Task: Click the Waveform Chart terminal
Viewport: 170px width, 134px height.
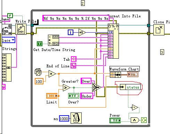Action: coord(133,74)
